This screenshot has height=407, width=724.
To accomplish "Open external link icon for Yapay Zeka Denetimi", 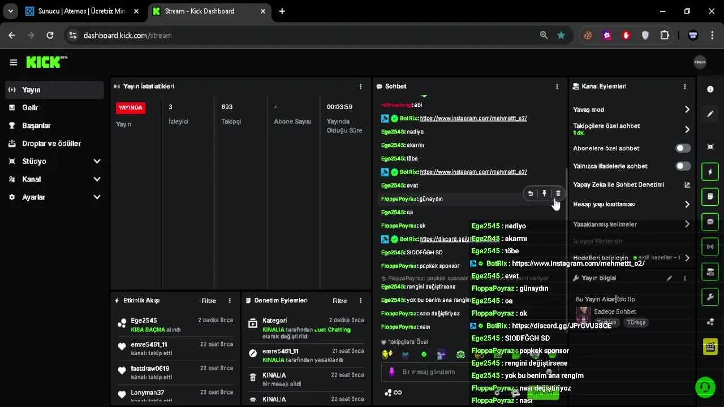I will [687, 185].
